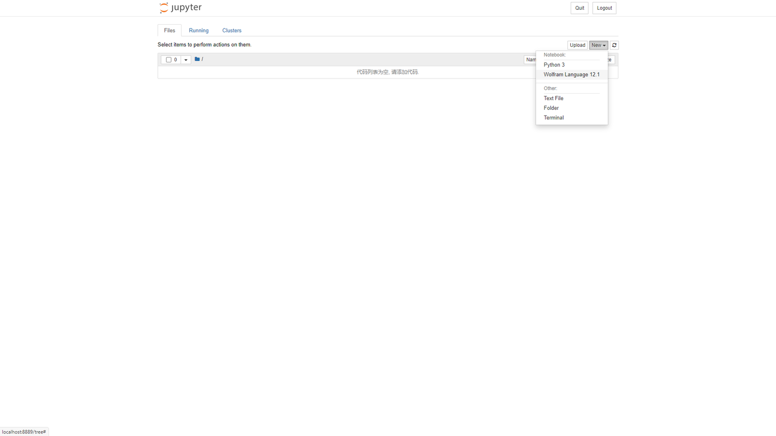Screen dimensions: 776x436
Task: Open the selection filter dropdown arrow
Action: tap(185, 60)
